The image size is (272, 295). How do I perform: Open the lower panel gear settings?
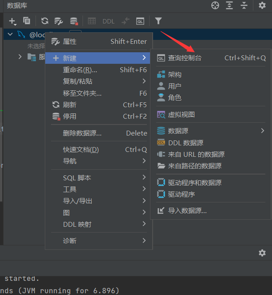262,253
